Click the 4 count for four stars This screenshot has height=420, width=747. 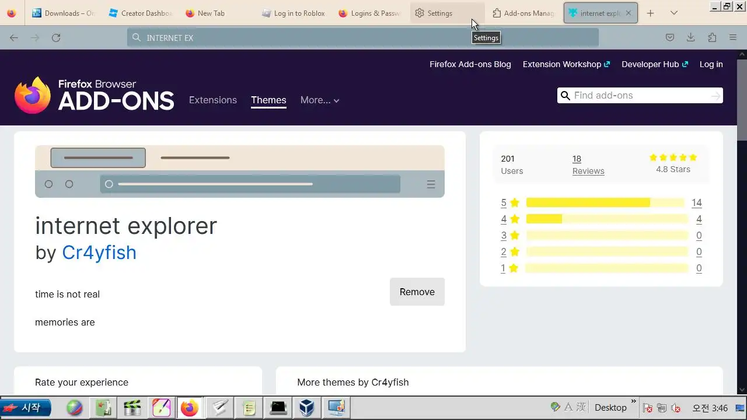[x=699, y=219]
